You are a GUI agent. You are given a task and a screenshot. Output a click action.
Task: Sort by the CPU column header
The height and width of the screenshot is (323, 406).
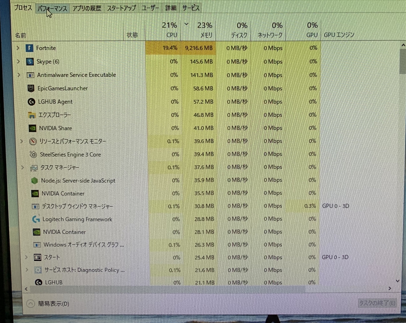tap(163, 30)
